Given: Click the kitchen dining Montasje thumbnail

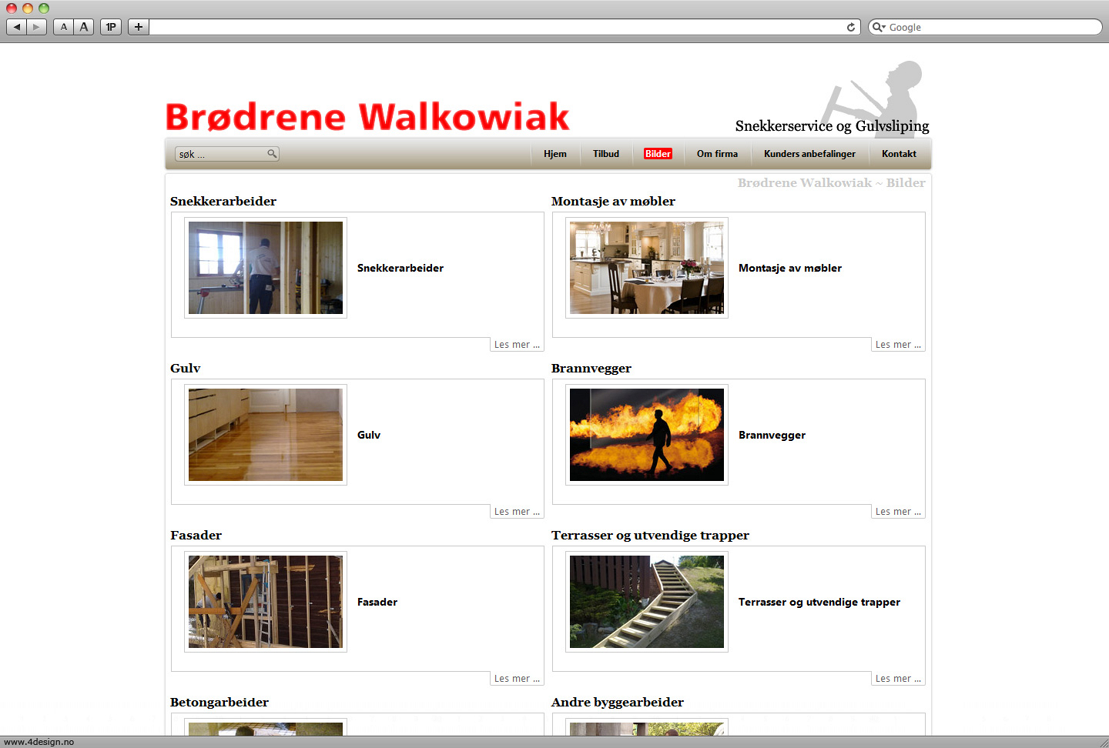Looking at the screenshot, I should (x=647, y=268).
